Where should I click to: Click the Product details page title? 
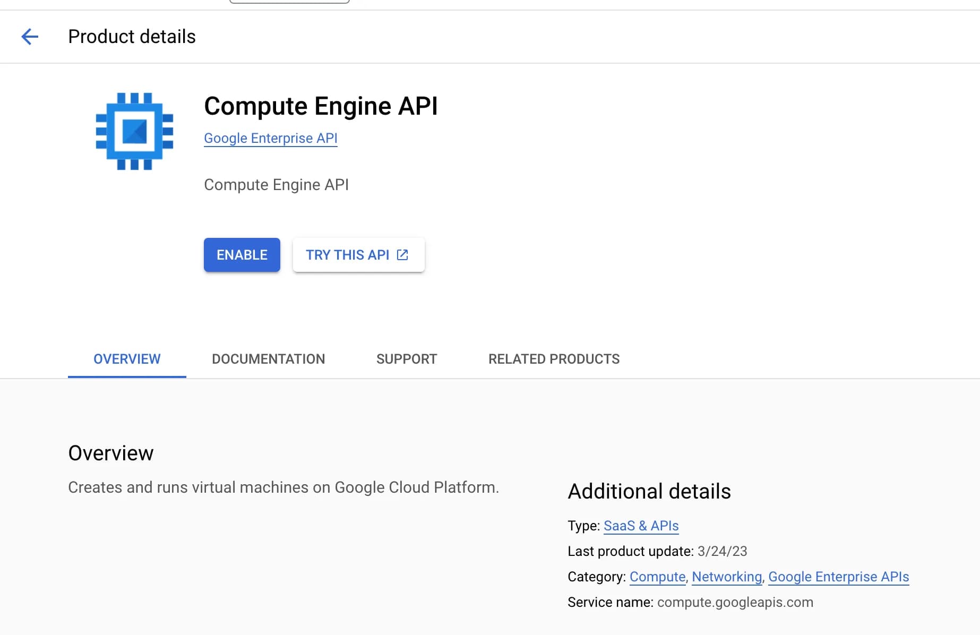(x=132, y=37)
